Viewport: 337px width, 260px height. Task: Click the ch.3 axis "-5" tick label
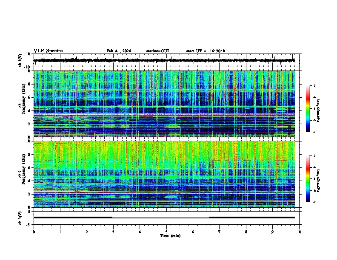tap(29, 225)
